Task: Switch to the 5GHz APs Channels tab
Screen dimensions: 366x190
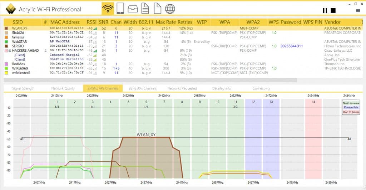Action: (142, 88)
